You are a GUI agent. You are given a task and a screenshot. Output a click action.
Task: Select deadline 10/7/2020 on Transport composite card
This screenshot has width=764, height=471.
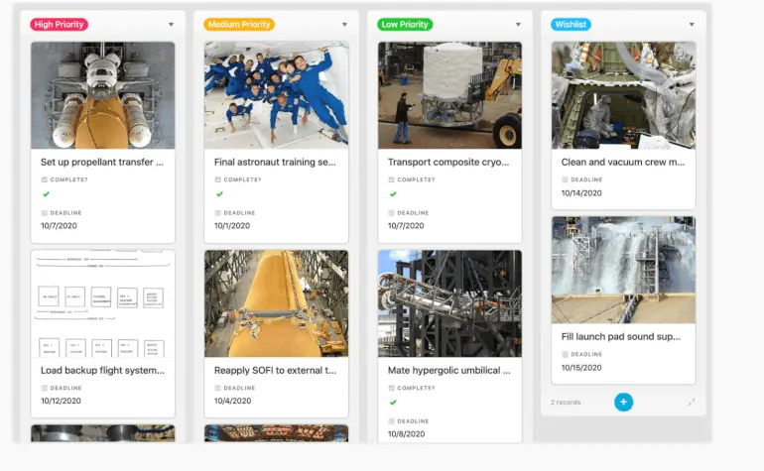click(x=406, y=225)
